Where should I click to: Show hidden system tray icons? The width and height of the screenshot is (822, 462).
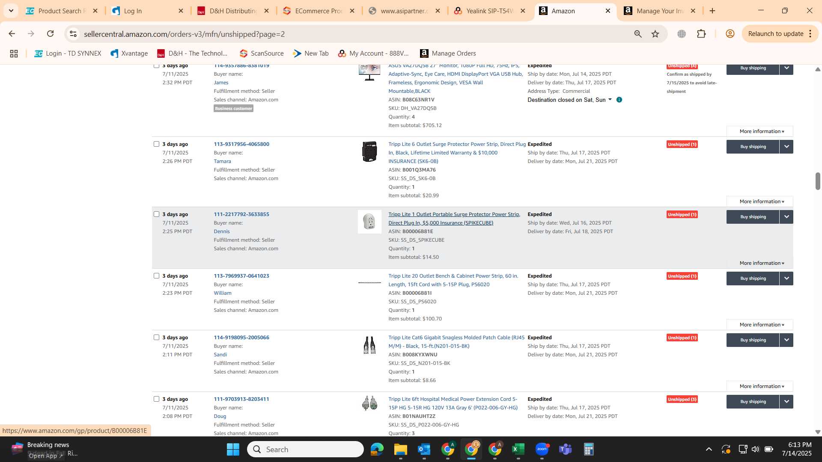[709, 449]
